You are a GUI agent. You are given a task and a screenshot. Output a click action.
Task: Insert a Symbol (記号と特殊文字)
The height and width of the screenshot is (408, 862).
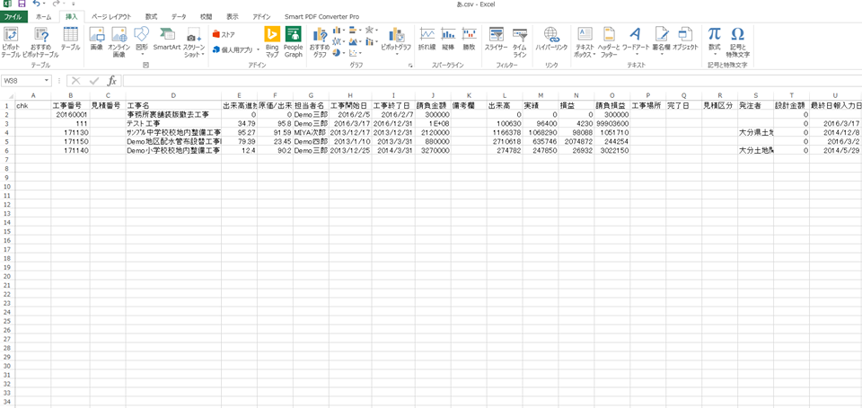click(x=738, y=42)
